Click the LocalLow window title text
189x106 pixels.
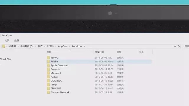(7, 35)
